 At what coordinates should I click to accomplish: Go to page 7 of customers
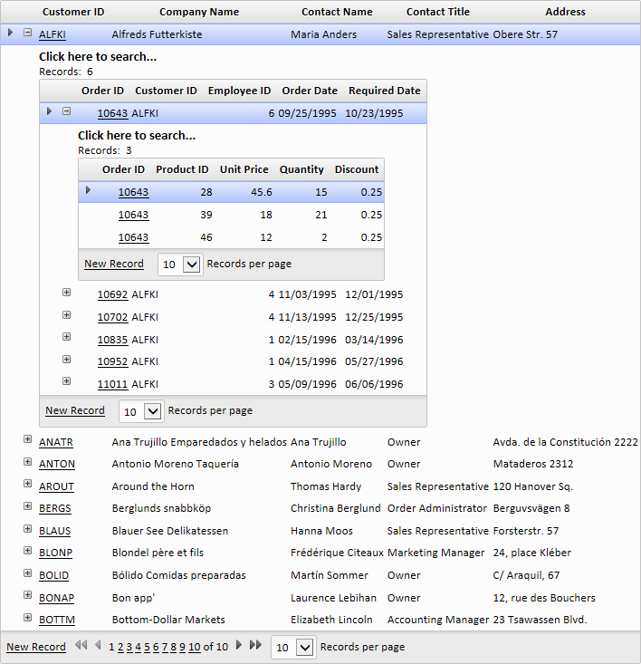coord(165,647)
